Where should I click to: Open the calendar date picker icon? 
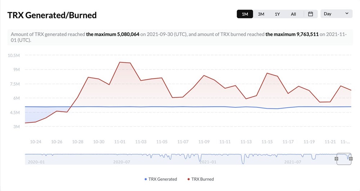(x=310, y=14)
